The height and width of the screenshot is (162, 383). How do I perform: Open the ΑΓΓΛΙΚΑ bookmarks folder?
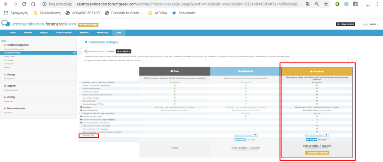[158, 13]
